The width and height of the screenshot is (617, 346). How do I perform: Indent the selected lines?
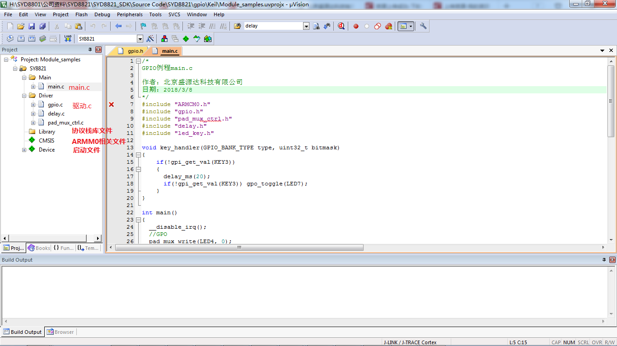point(191,26)
